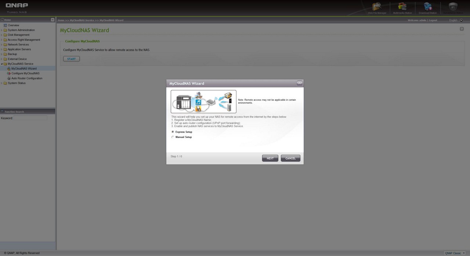
Task: Expand the System Status arrow
Action: click(1, 83)
